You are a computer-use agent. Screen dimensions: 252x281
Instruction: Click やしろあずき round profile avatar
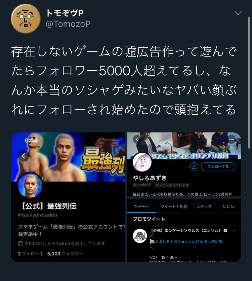(142, 162)
